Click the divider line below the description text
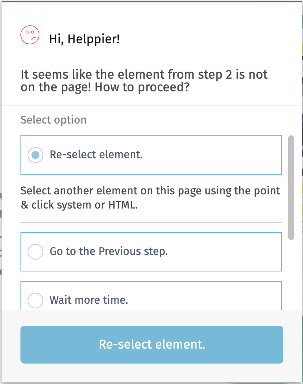Viewport: 303px width, 384px height. coord(151,222)
